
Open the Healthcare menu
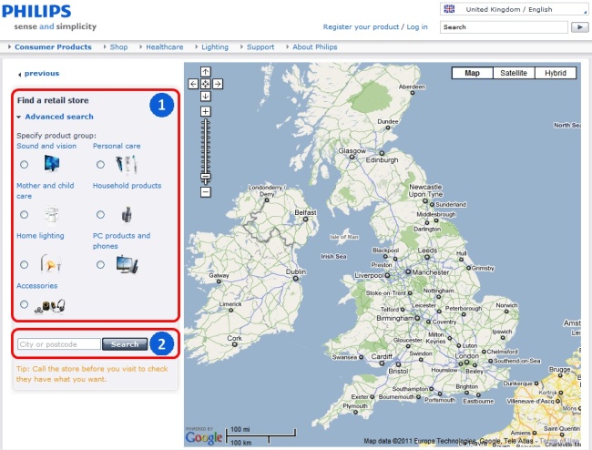coord(164,46)
